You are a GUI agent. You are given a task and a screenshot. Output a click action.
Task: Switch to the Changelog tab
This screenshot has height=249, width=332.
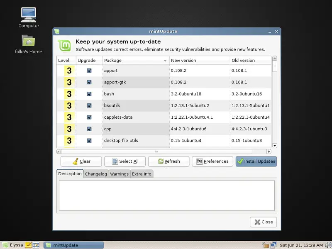96,174
